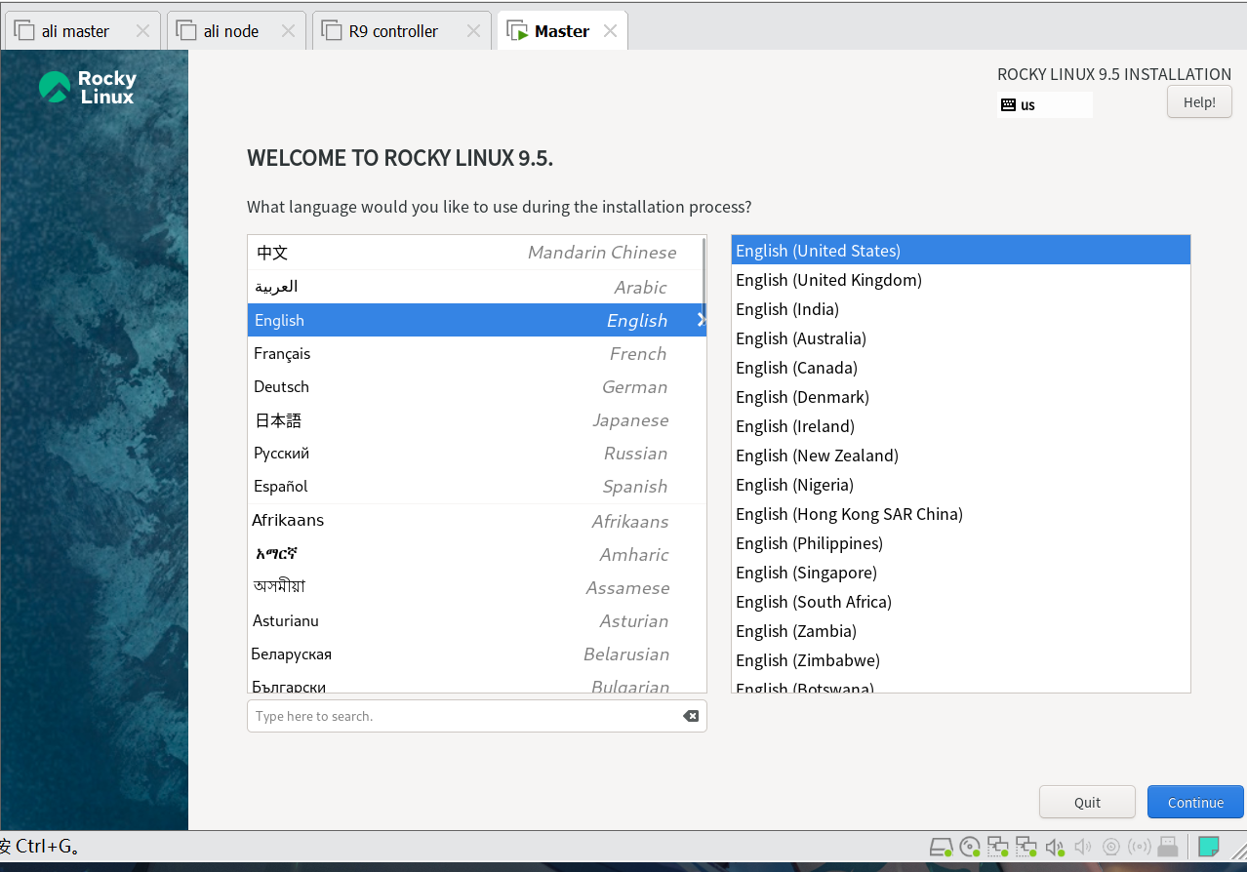
Task: Choose English (Zimbabwe) locale
Action: click(961, 660)
